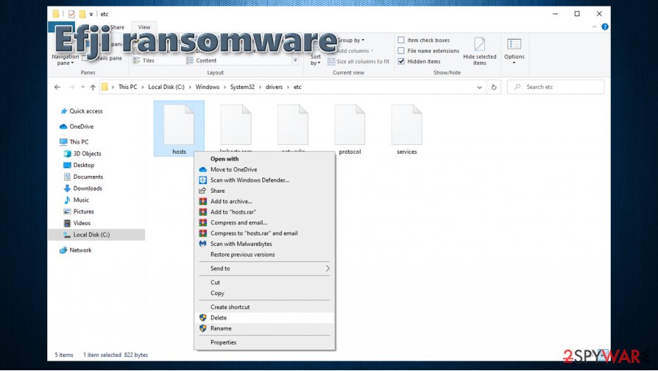Click the Downloads arrow icon
Image resolution: width=658 pixels, height=371 pixels.
pyautogui.click(x=67, y=188)
